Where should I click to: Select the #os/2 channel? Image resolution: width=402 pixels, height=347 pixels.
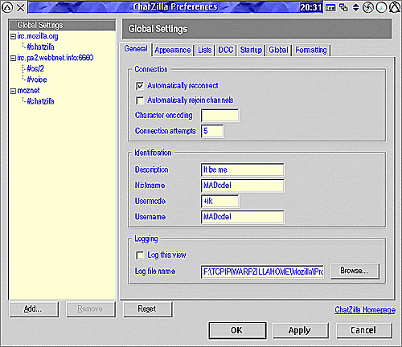35,69
